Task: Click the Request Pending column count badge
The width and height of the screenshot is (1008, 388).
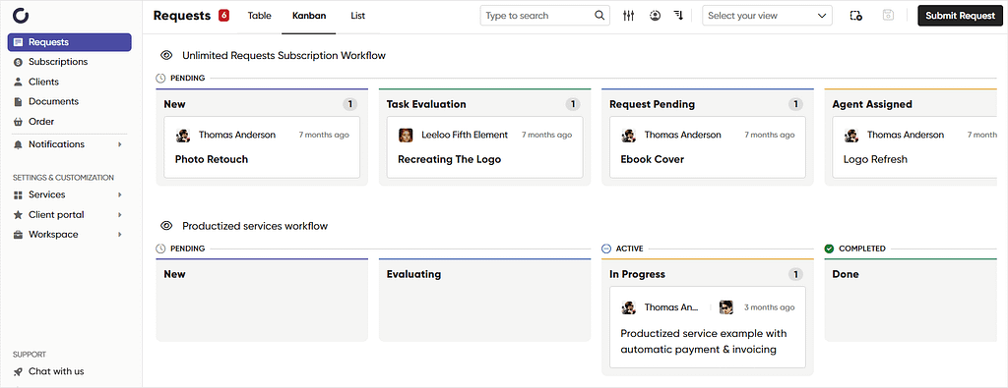Action: pyautogui.click(x=795, y=104)
